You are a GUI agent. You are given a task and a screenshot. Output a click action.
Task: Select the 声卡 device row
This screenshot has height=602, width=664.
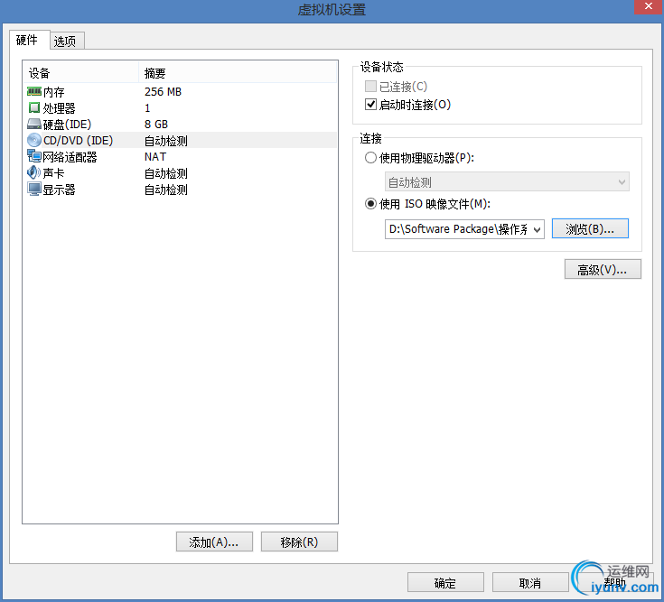[181, 173]
